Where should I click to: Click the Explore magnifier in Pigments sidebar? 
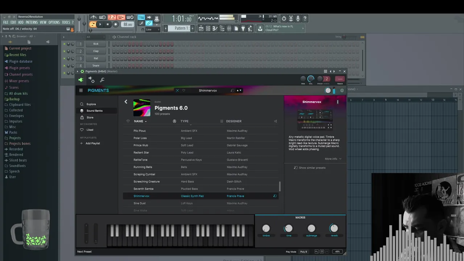(82, 104)
